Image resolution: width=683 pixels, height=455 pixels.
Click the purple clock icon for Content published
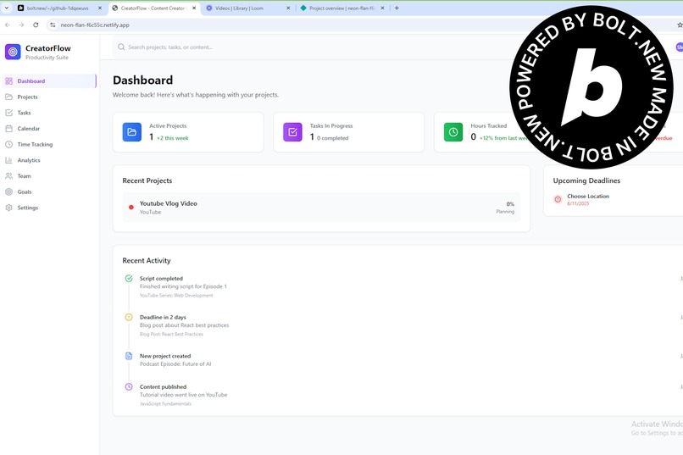[129, 386]
